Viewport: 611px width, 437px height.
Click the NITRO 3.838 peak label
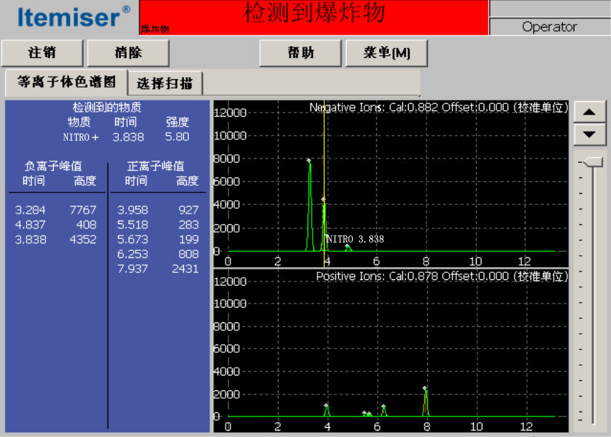coord(354,239)
